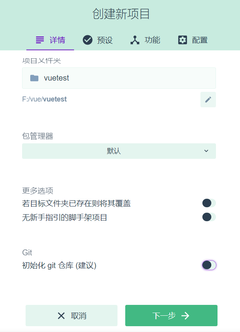Click the 功能 person icon
240x332 pixels.
click(135, 40)
